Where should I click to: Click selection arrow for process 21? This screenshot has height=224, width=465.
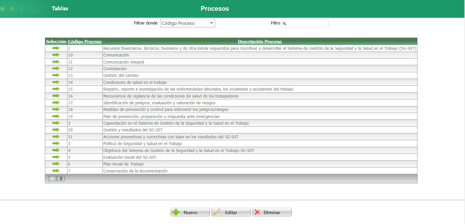[56, 137]
